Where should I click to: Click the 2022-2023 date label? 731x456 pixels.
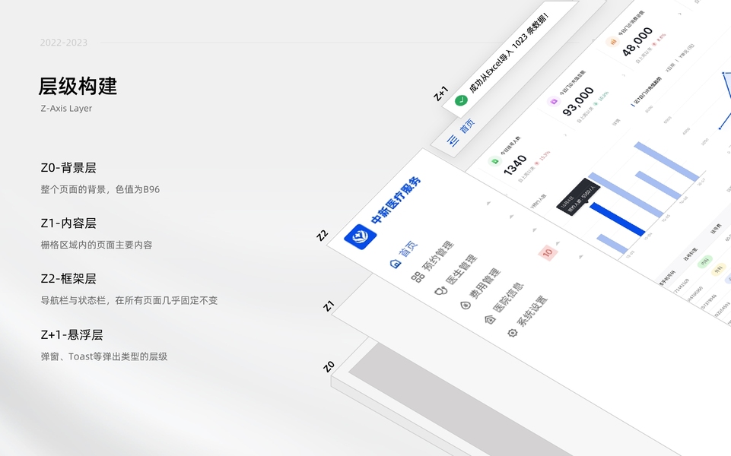click(63, 43)
